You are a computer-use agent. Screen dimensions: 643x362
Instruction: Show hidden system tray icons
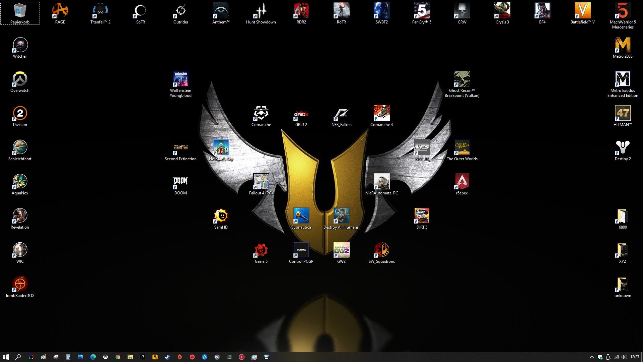pos(592,357)
